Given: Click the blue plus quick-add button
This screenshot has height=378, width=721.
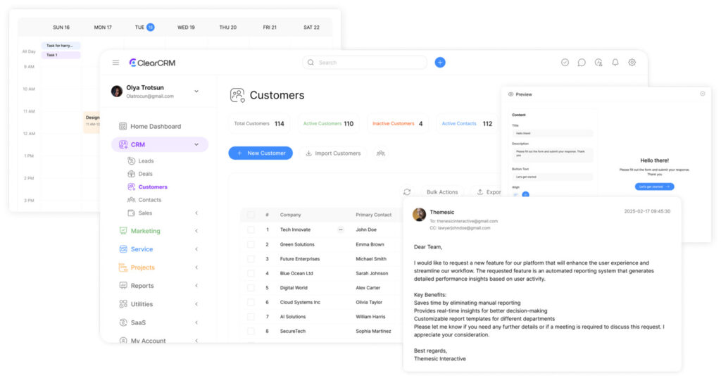Looking at the screenshot, I should tap(440, 63).
